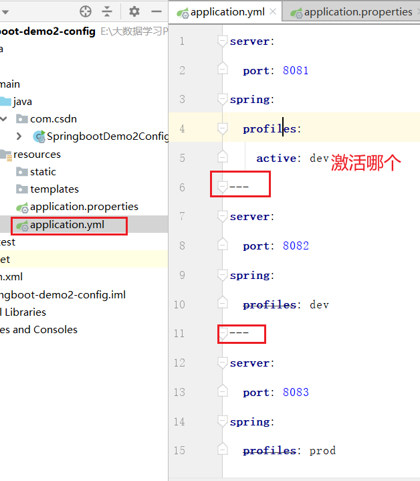The height and width of the screenshot is (481, 420).
Task: Click the Spring leaf icon of application.yml file
Action: pos(22,226)
